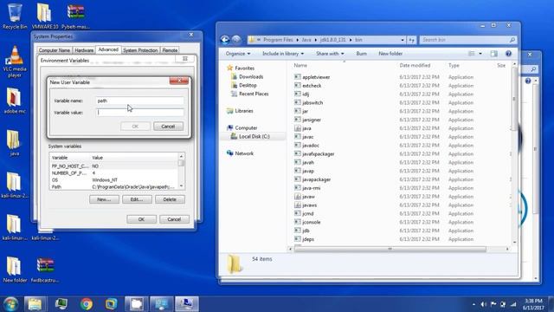This screenshot has width=554, height=312.
Task: Open the Recycle Bin desktop icon
Action: tap(14, 16)
